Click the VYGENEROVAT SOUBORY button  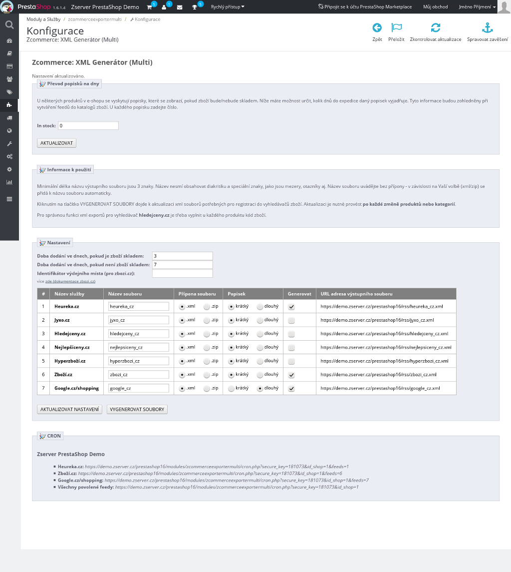pos(137,409)
